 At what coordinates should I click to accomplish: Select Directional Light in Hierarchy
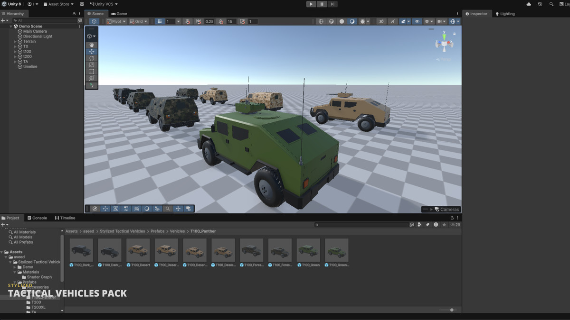point(35,37)
